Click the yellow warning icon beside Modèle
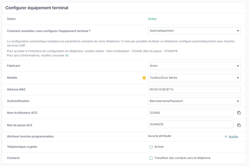Viewport: 249px width, 166px height. [144, 78]
